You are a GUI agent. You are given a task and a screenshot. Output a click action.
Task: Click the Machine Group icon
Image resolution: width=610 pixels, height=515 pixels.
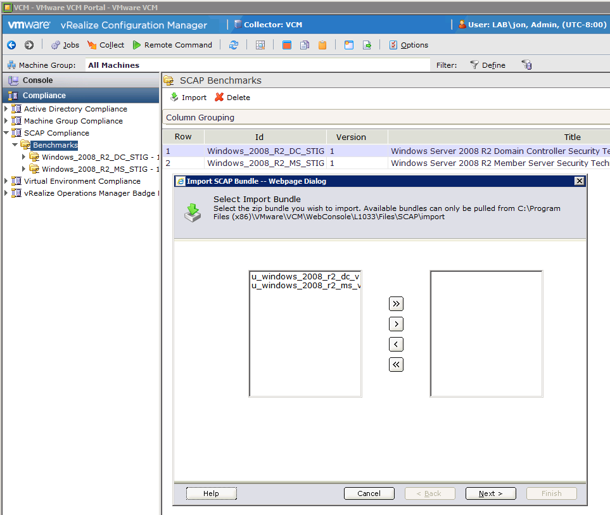[x=11, y=65]
